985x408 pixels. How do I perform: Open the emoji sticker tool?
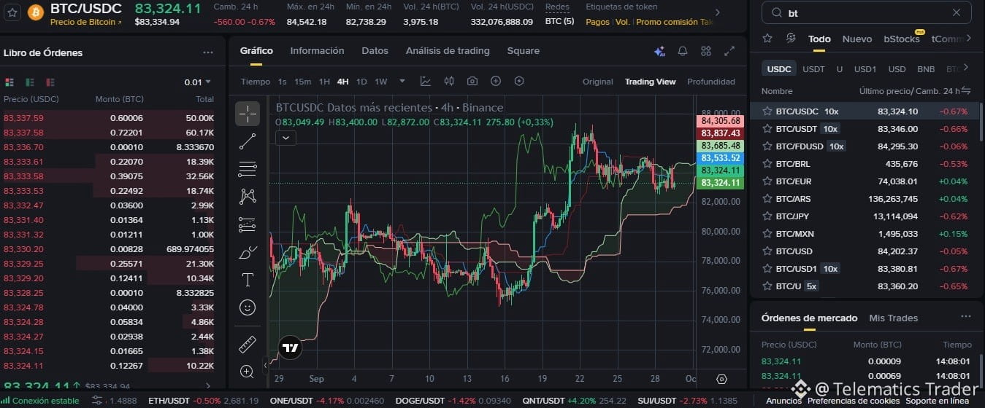pos(248,307)
